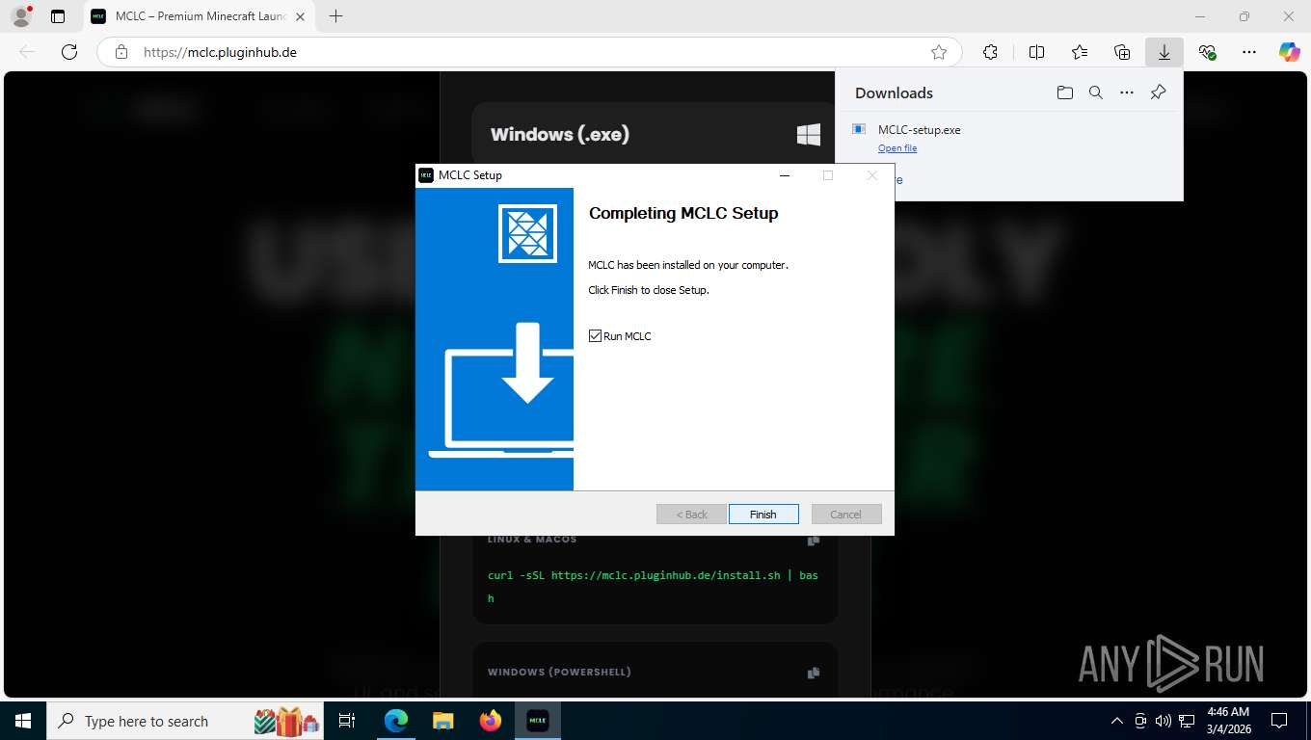Open Collections icon in Edge toolbar
The width and height of the screenshot is (1311, 740).
coord(1122,52)
